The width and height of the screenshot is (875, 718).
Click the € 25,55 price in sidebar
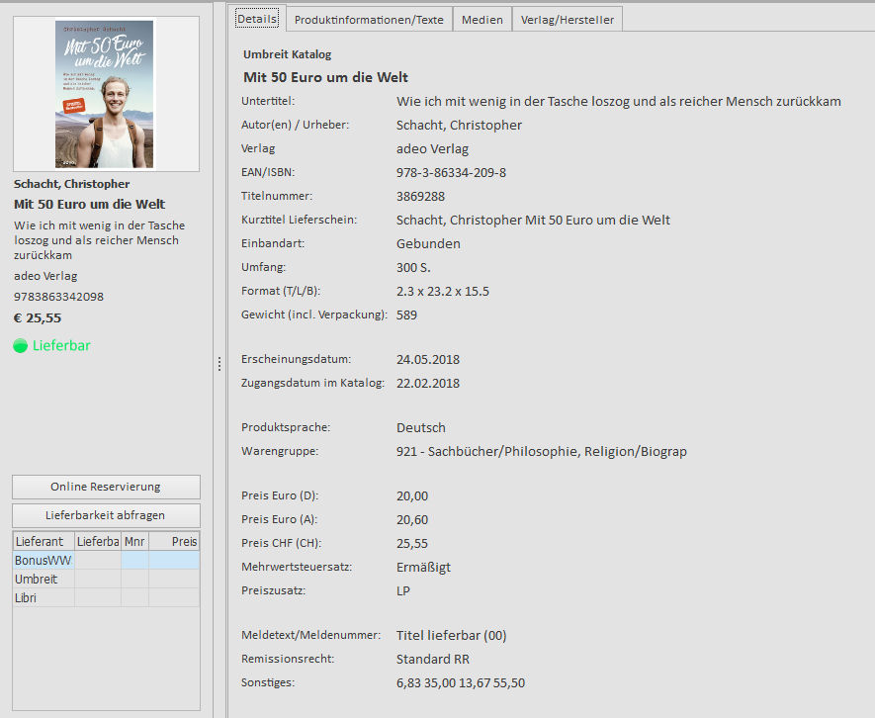point(38,318)
